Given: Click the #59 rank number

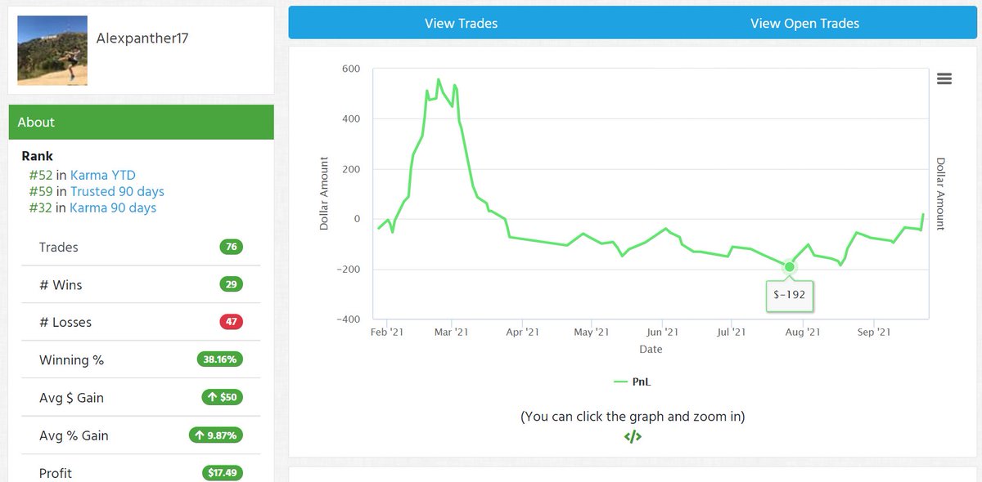Looking at the screenshot, I should [41, 191].
